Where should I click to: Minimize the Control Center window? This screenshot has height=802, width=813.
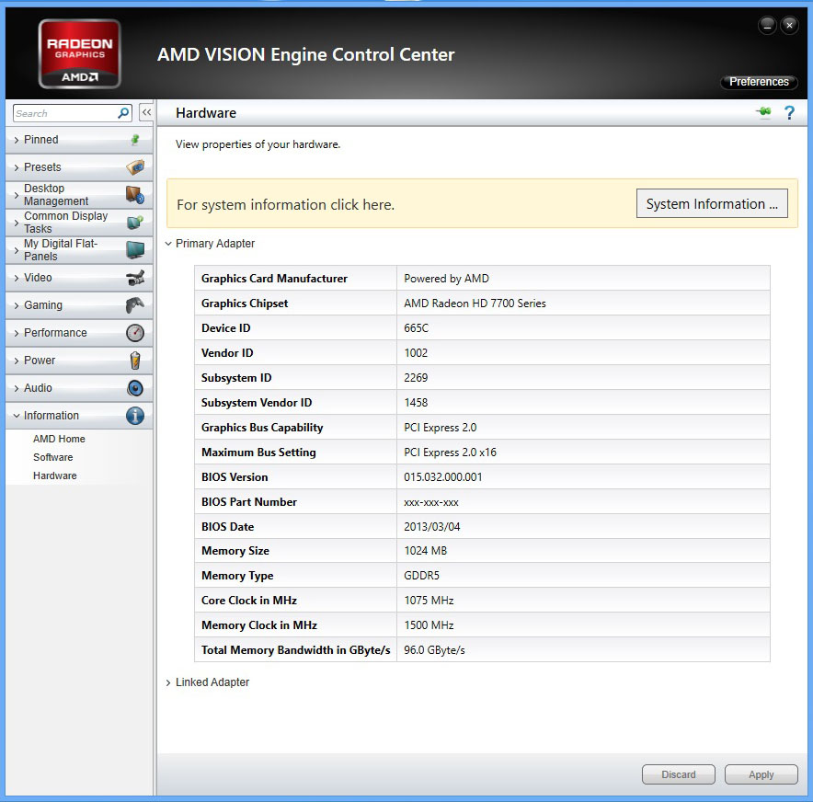767,25
